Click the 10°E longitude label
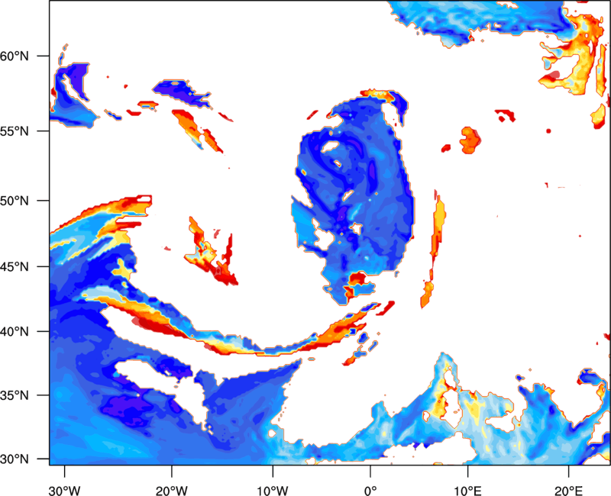Screen dimensions: 611x496 tap(467, 491)
